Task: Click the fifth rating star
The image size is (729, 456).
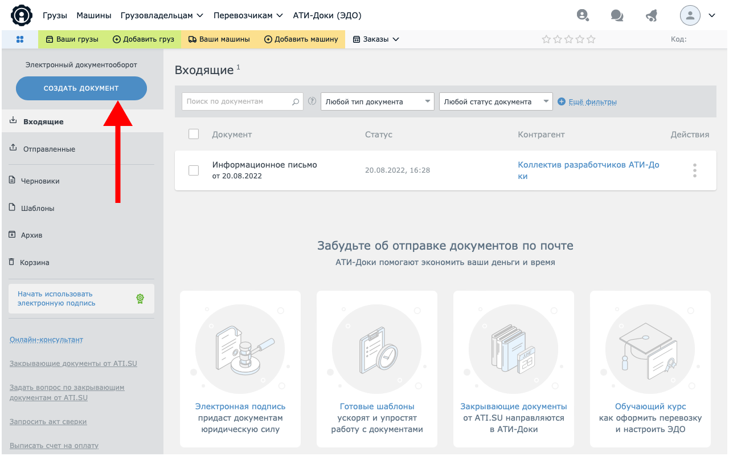Action: tap(591, 39)
